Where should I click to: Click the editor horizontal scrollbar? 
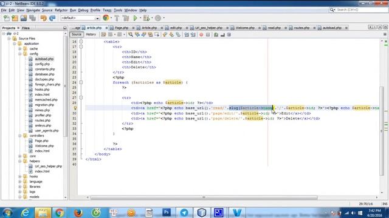[x=204, y=197]
